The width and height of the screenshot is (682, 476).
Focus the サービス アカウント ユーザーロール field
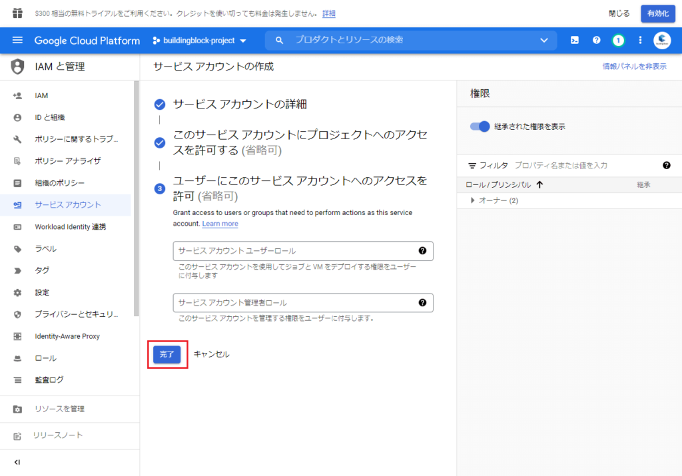[303, 251]
